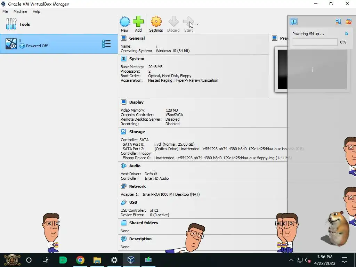Click the Storage section heading
The width and height of the screenshot is (356, 267).
point(137,132)
